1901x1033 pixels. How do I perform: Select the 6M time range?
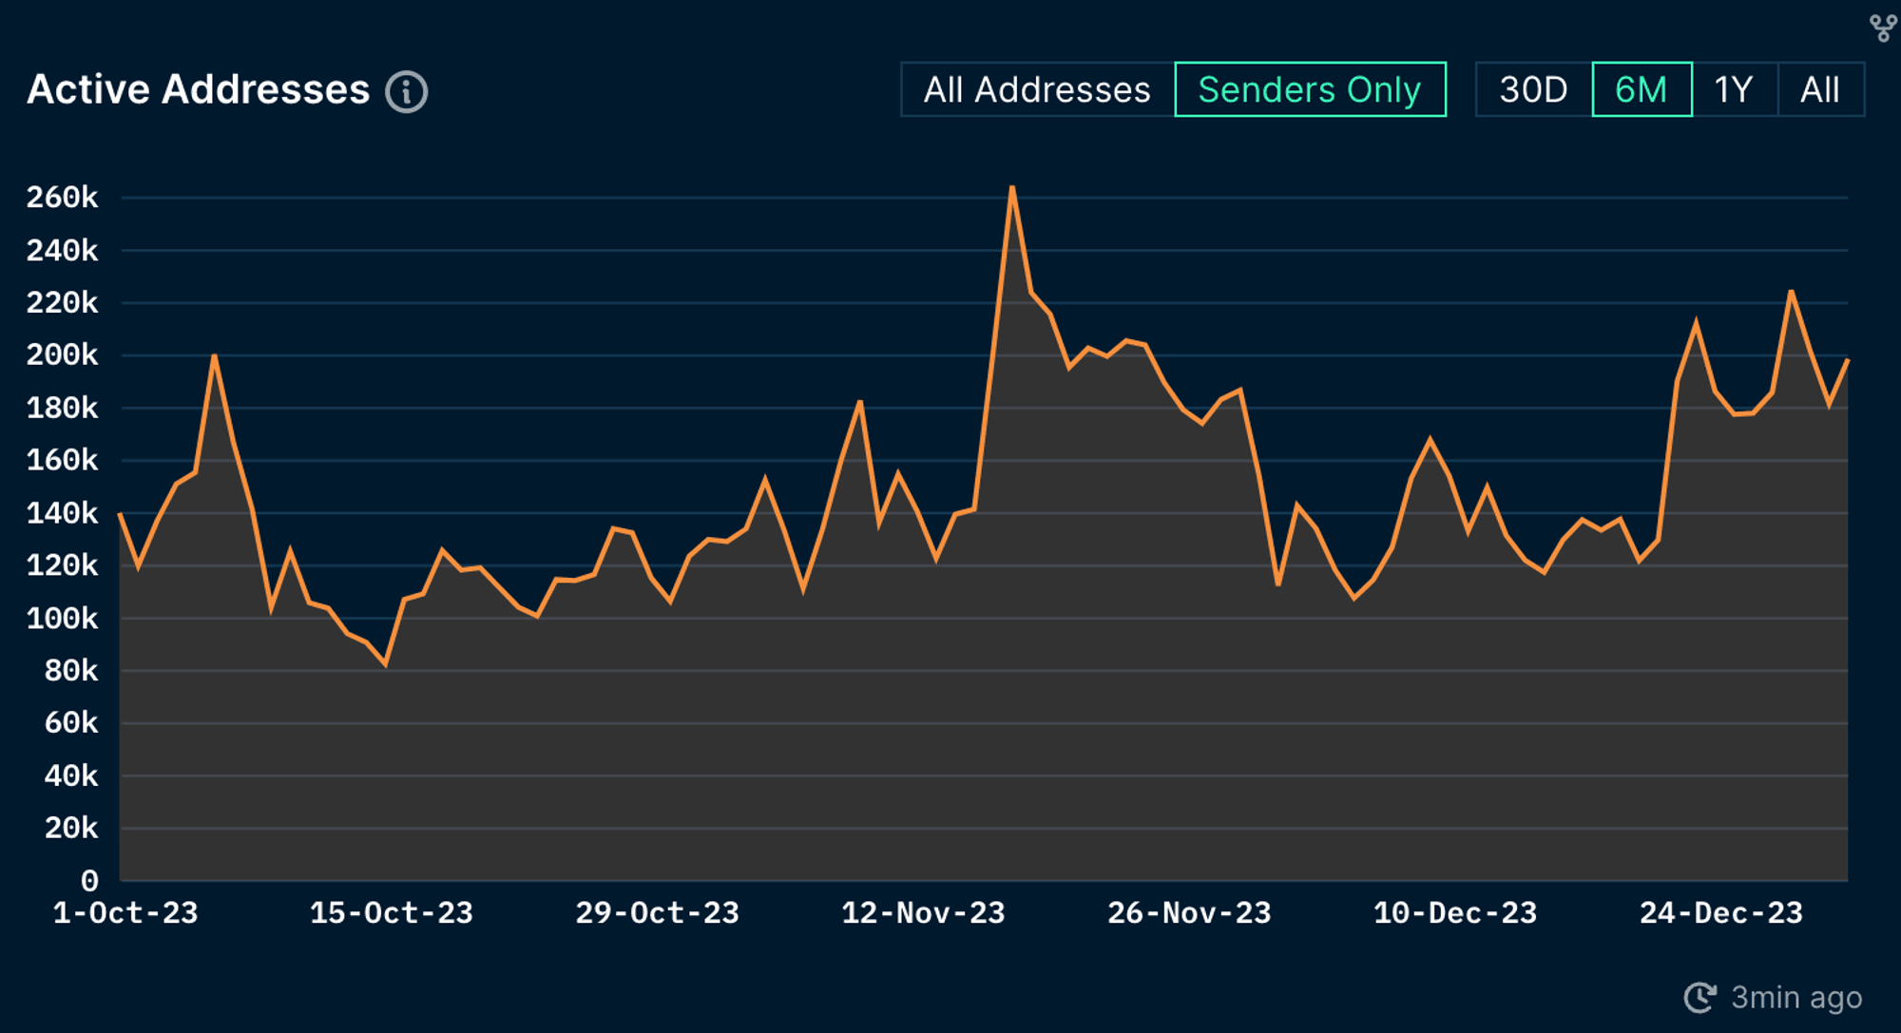click(x=1642, y=90)
